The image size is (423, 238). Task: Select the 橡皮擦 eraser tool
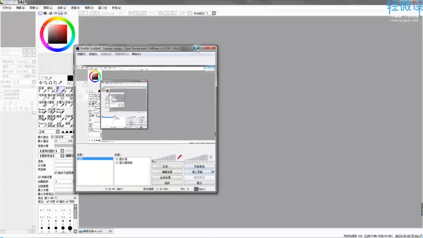coord(51,97)
